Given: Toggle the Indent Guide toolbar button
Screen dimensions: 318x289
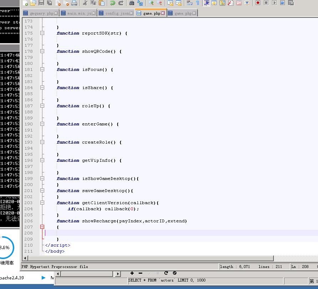Looking at the screenshot, I should click(206, 3).
